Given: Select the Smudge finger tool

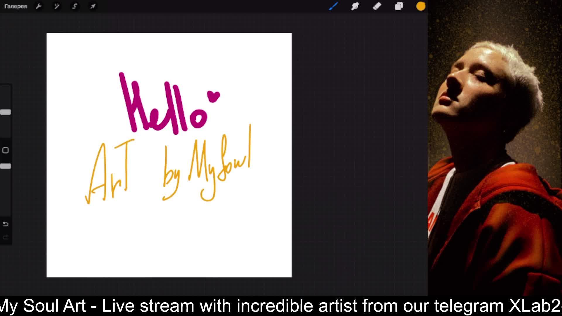Looking at the screenshot, I should point(355,6).
